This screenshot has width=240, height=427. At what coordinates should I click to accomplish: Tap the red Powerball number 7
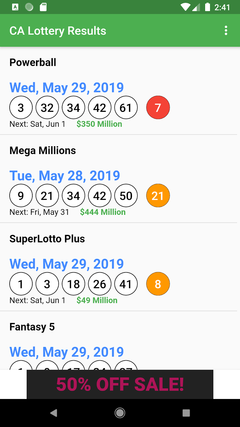(x=158, y=108)
